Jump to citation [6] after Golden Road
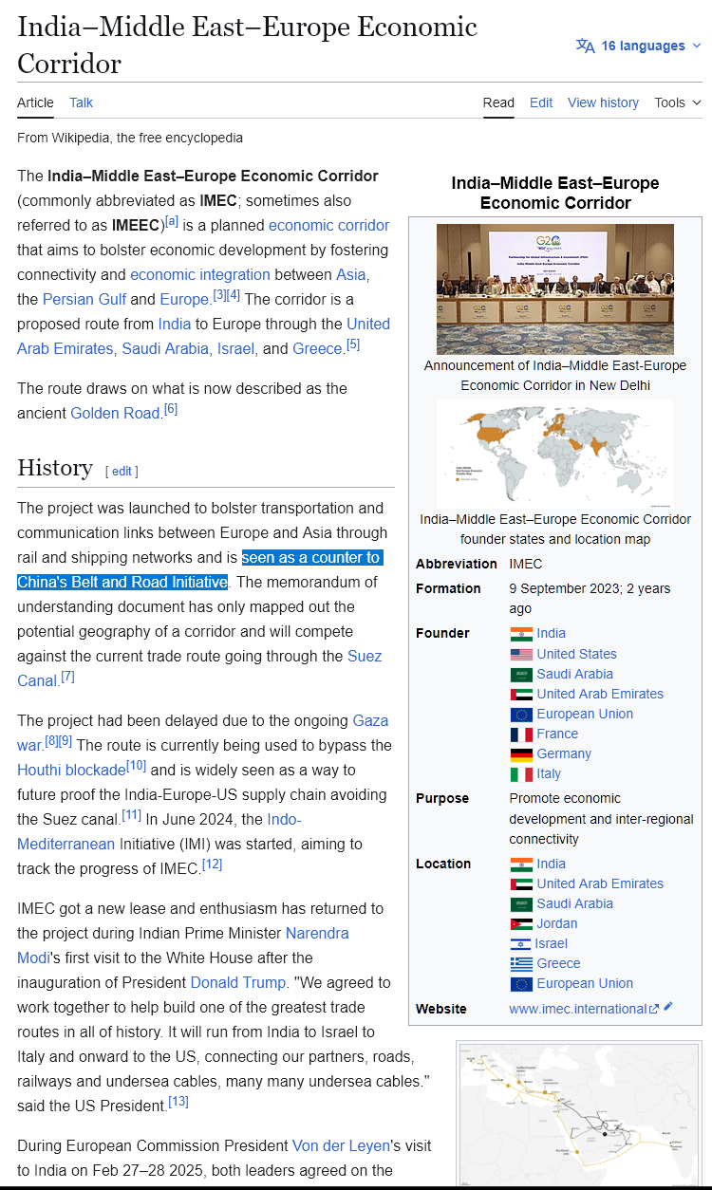The width and height of the screenshot is (712, 1190). pos(171,409)
